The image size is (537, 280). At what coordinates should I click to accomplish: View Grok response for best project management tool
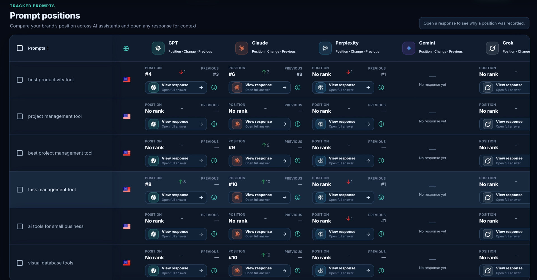tap(505, 161)
